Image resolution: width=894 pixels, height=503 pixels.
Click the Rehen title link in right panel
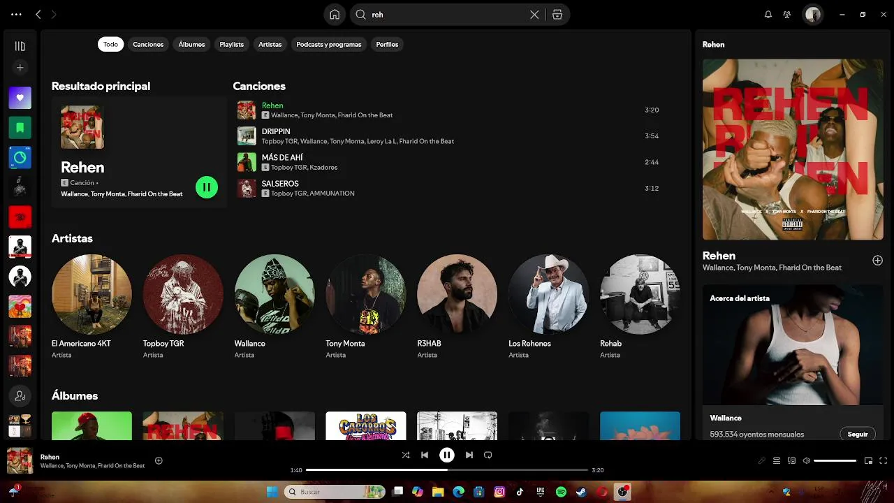point(719,256)
